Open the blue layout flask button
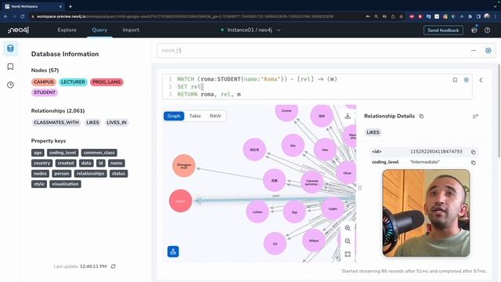501x282 pixels. [x=173, y=251]
